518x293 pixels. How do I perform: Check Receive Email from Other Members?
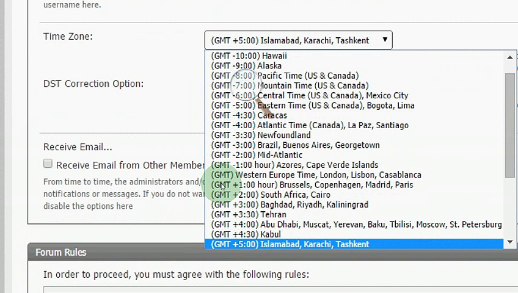tap(48, 164)
